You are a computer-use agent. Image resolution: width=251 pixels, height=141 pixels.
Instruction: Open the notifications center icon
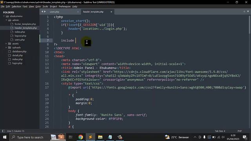click(x=245, y=137)
